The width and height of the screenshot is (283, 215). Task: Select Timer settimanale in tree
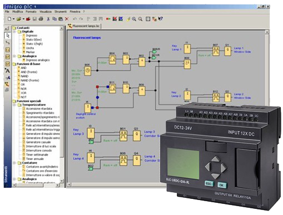click(x=37, y=155)
